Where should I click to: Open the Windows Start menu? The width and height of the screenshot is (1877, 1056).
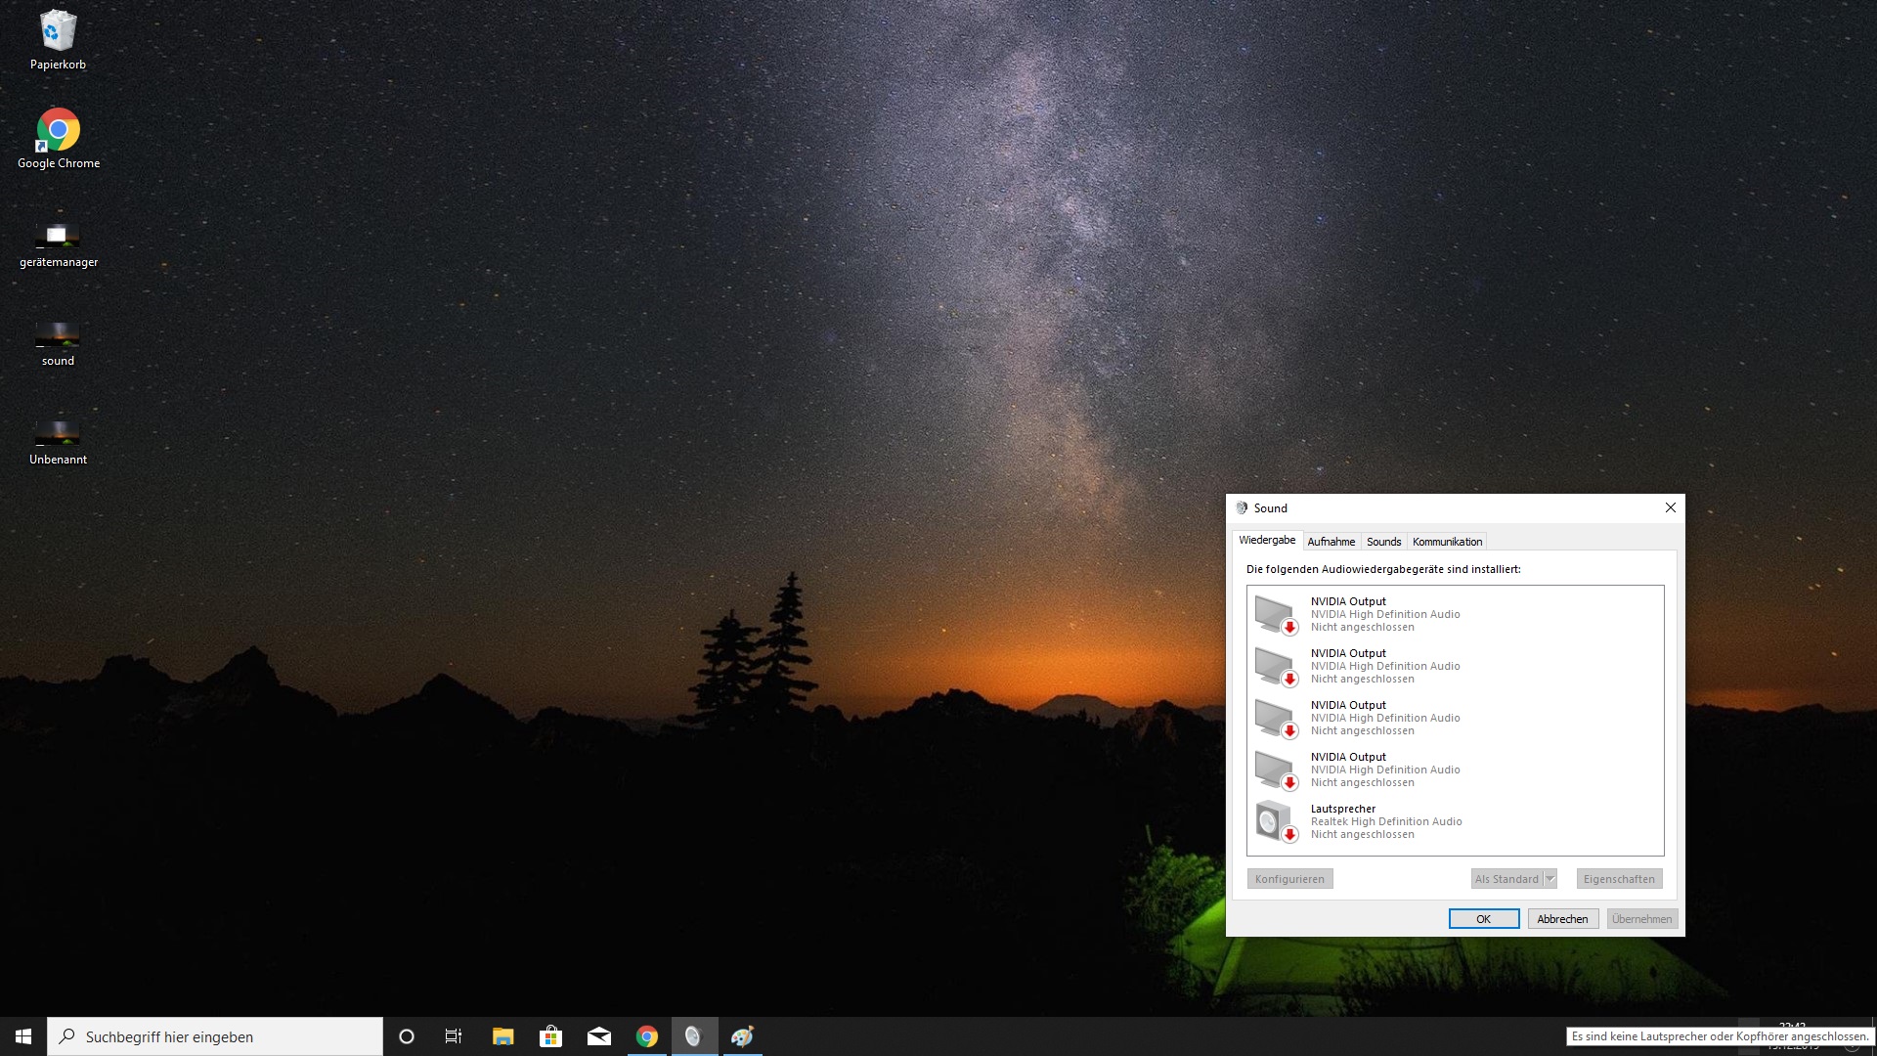tap(23, 1036)
